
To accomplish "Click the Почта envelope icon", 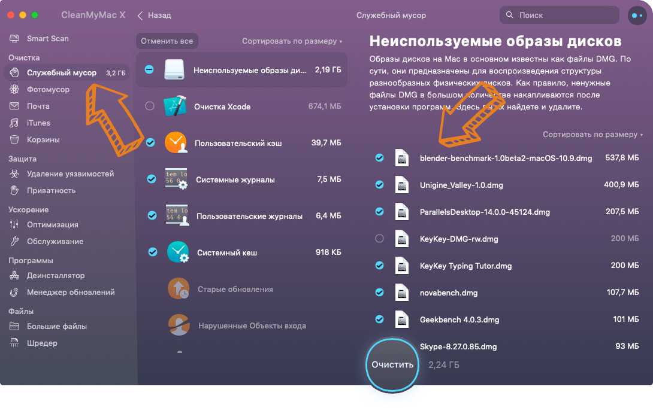I will click(x=14, y=106).
